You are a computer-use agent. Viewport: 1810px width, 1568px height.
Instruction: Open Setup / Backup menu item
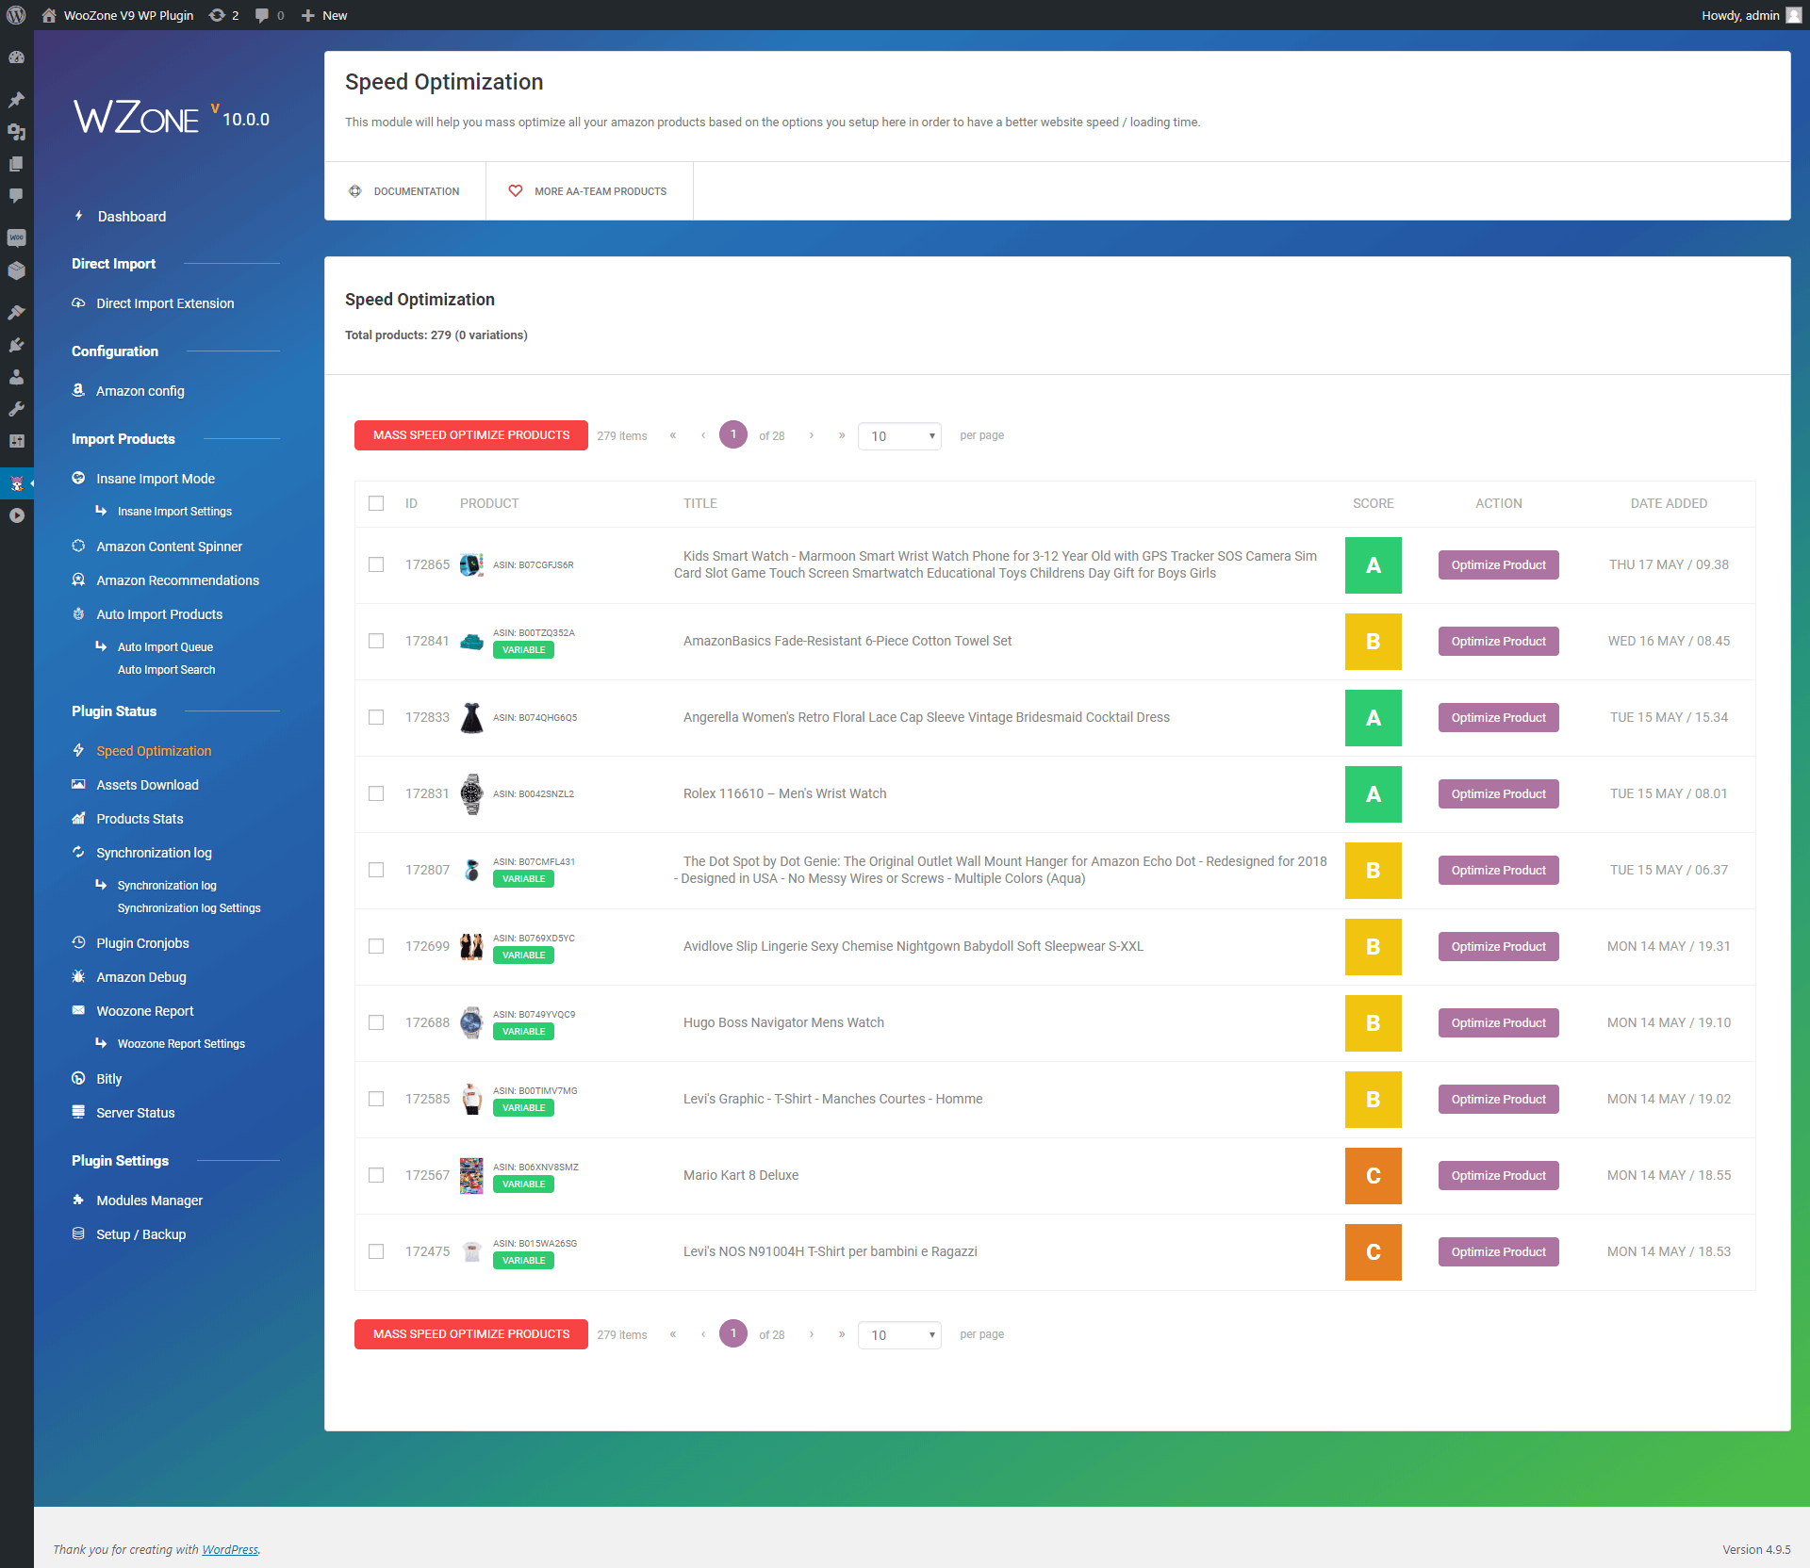click(x=141, y=1234)
